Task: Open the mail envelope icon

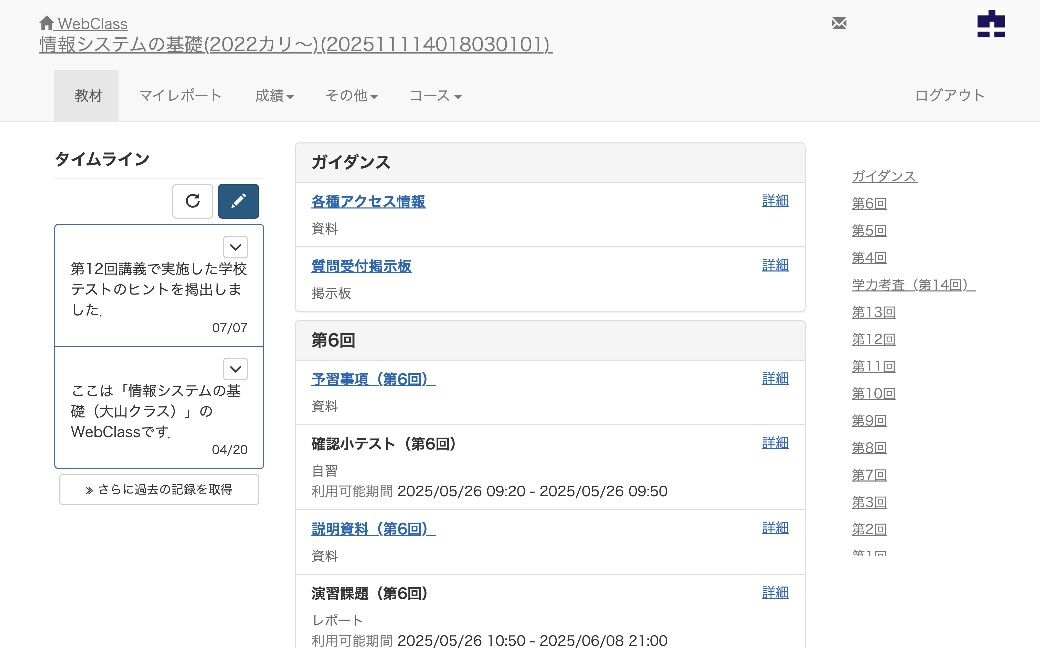Action: pyautogui.click(x=839, y=23)
